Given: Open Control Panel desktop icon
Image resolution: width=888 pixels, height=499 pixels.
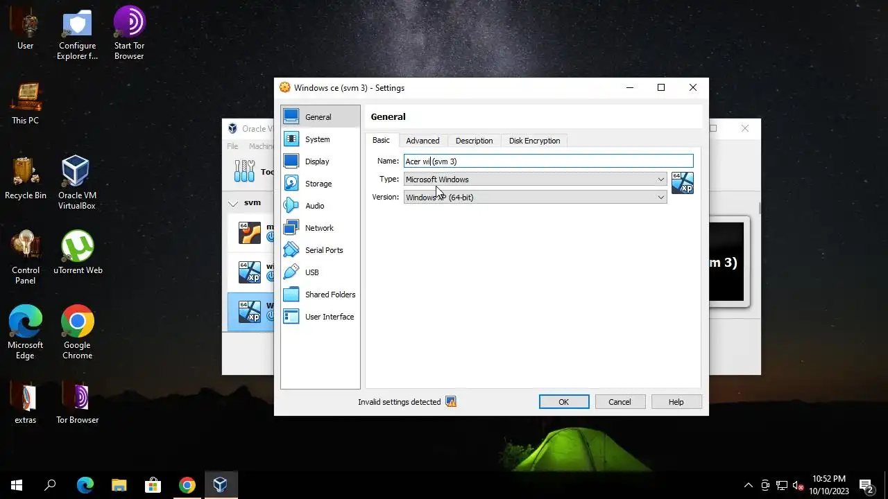Looking at the screenshot, I should pyautogui.click(x=26, y=258).
